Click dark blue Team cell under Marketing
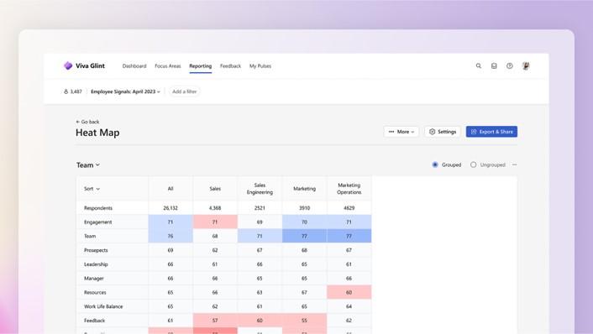The width and height of the screenshot is (593, 334). (x=304, y=236)
